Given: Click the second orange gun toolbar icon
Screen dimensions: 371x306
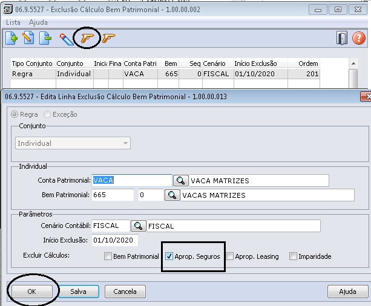Looking at the screenshot, I should [109, 38].
